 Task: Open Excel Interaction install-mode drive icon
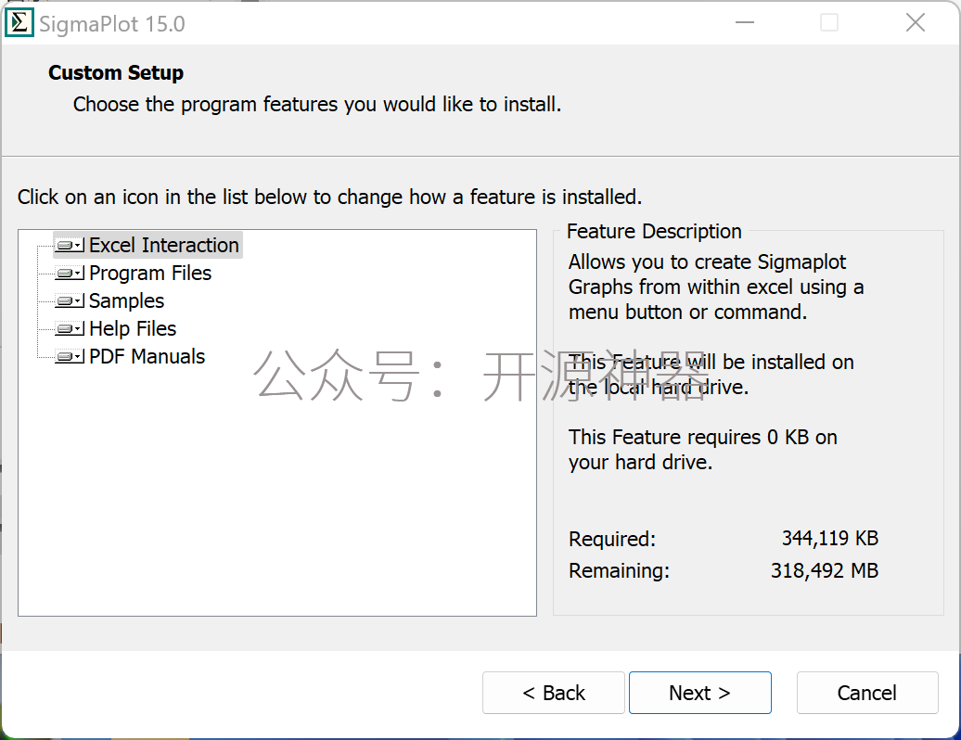click(70, 246)
